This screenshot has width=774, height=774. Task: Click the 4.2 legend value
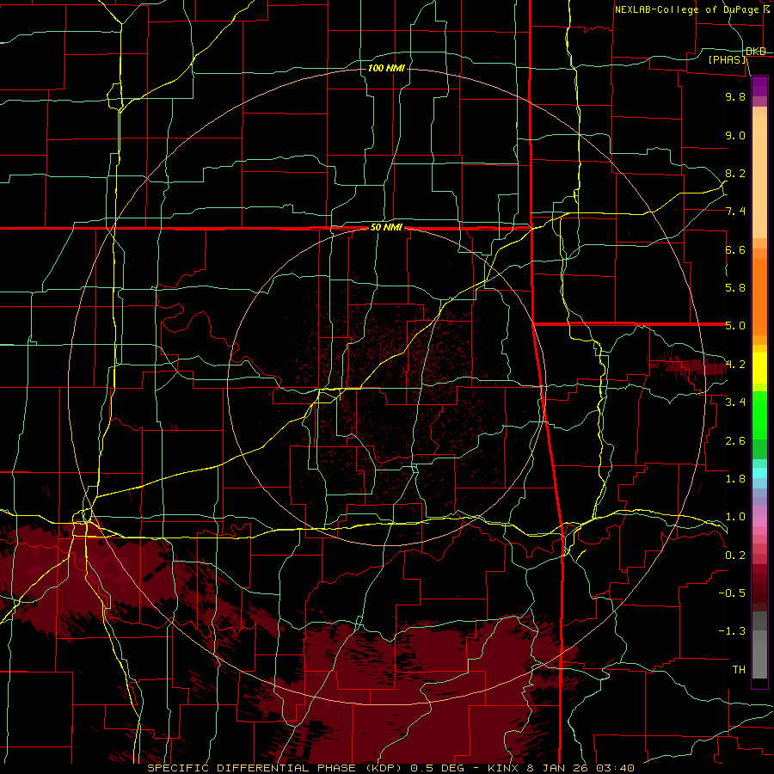735,365
